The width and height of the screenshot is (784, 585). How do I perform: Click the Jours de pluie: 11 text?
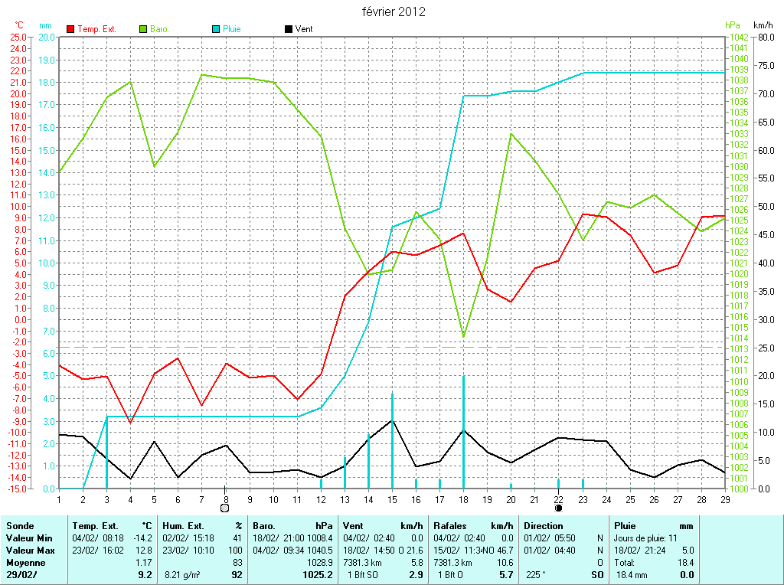pos(645,538)
